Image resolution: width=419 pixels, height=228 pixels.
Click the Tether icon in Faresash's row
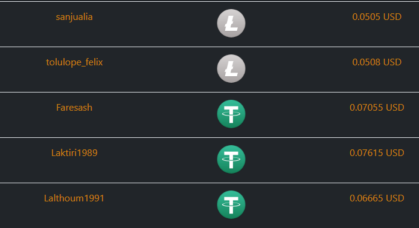click(231, 114)
